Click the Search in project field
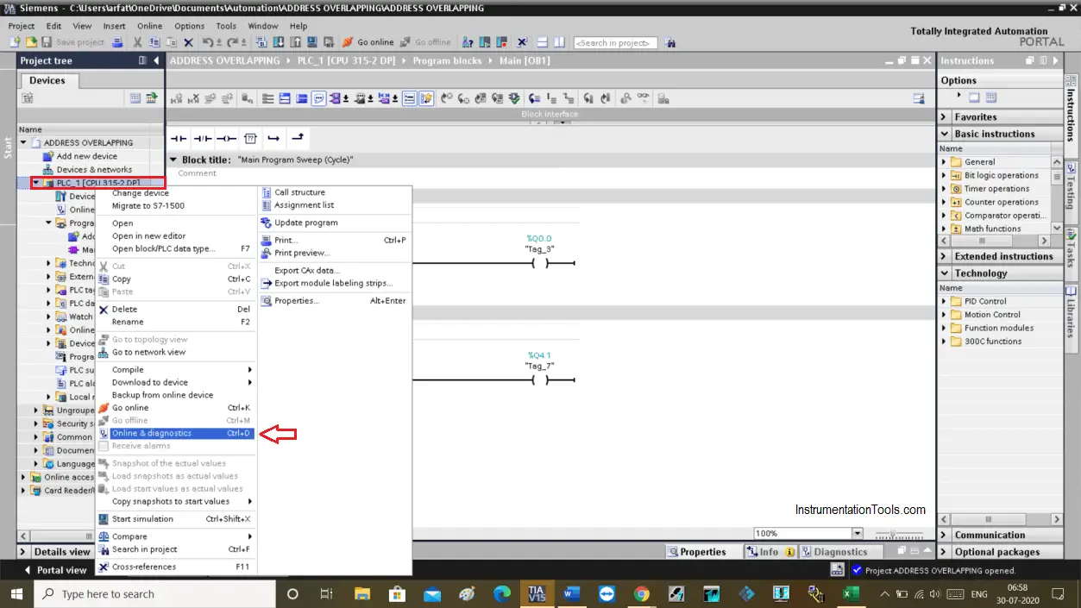Viewport: 1081px width, 608px height. (616, 43)
